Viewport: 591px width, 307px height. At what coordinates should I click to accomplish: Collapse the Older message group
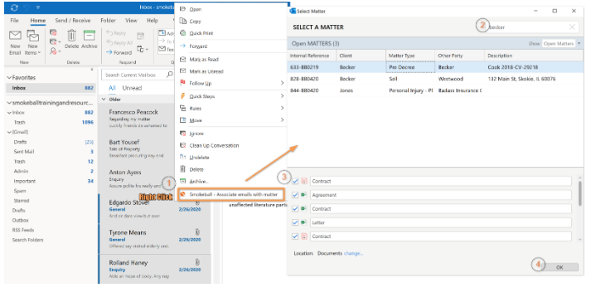tap(104, 100)
